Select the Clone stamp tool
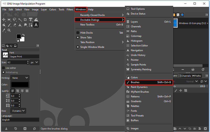The image size is (210, 132). coord(20,25)
